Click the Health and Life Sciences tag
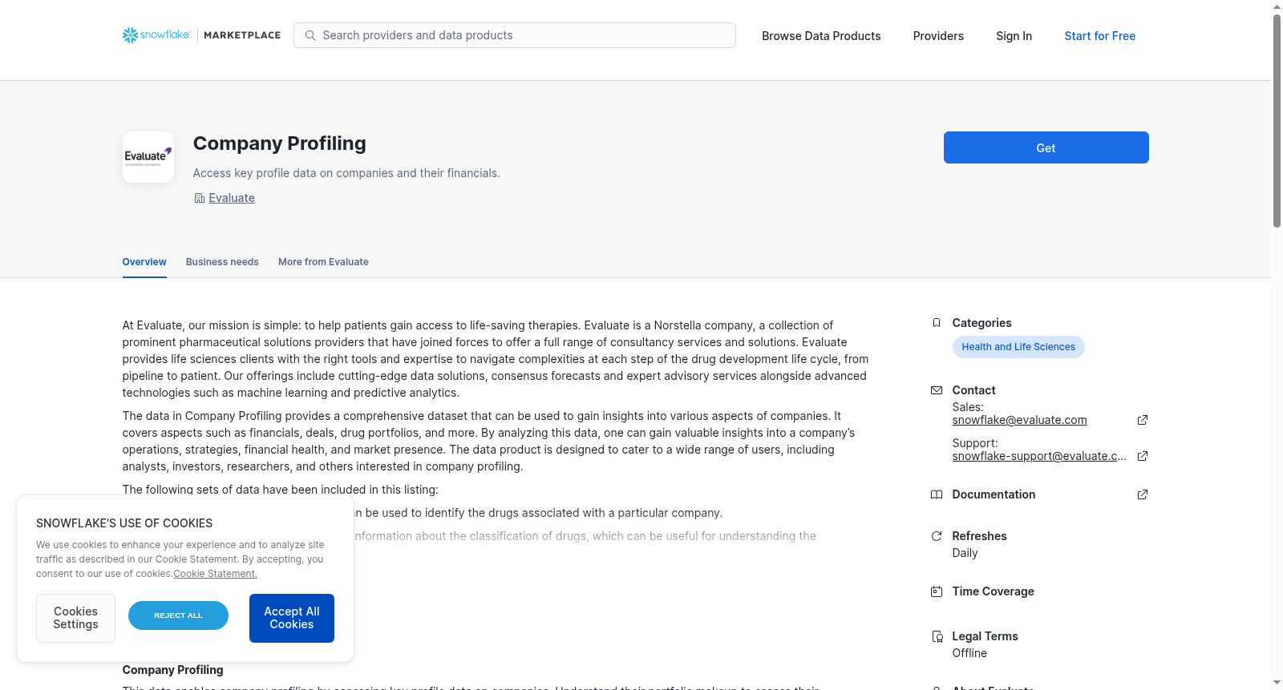The height and width of the screenshot is (690, 1283). tap(1018, 347)
